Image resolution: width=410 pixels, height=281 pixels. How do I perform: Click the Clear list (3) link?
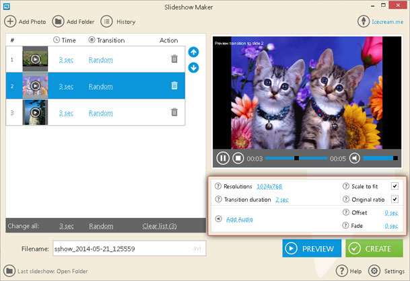click(x=160, y=226)
